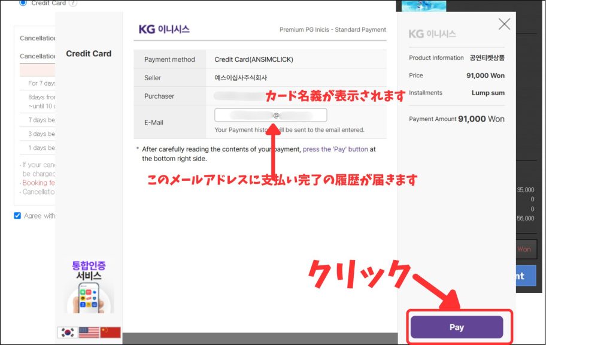Screen dimensions: 613x345
Task: Toggle the Agree with checkbox
Action: point(17,216)
